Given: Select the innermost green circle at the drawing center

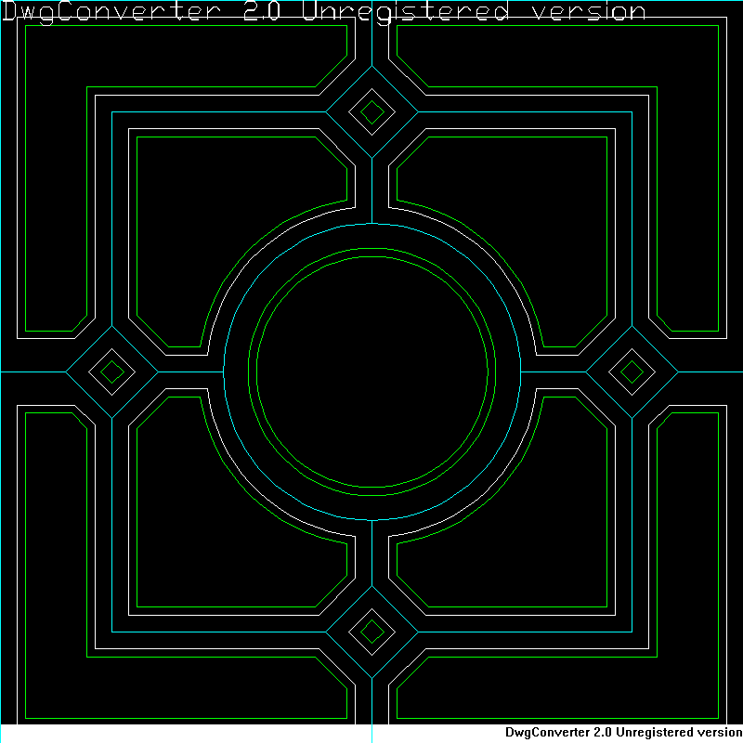Looking at the screenshot, I should 372,372.
